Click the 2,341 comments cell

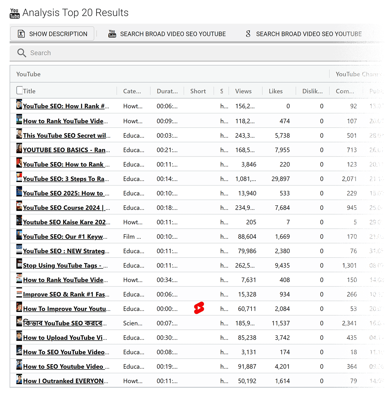click(x=349, y=323)
